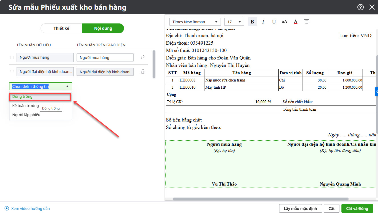
Task: Toggle bold formatting in toolbar
Action: coord(252,22)
